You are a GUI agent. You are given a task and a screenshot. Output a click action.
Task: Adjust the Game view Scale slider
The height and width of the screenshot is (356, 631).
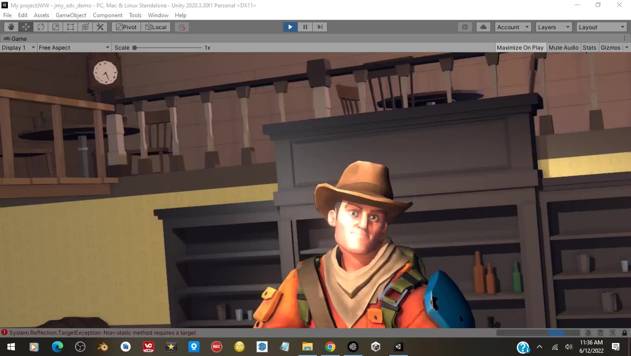click(168, 47)
